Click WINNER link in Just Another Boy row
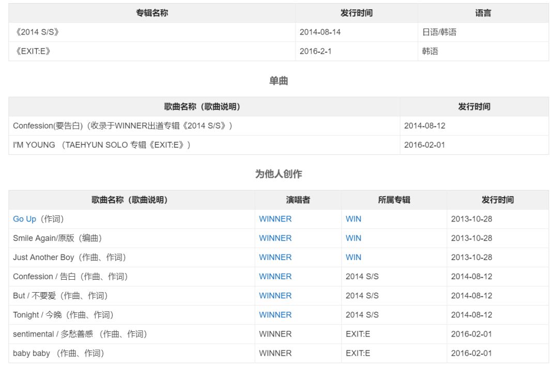Screen dimensions: 558x368 click(x=275, y=258)
